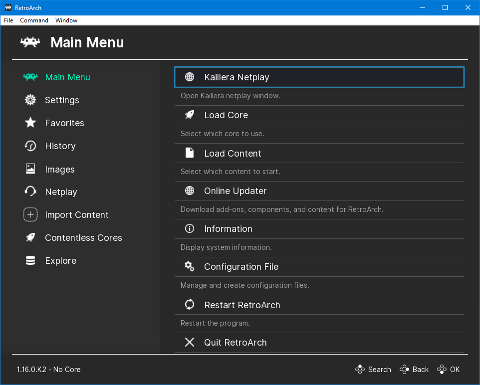The height and width of the screenshot is (385, 480).
Task: Click the Netplay headset icon
Action: click(30, 192)
